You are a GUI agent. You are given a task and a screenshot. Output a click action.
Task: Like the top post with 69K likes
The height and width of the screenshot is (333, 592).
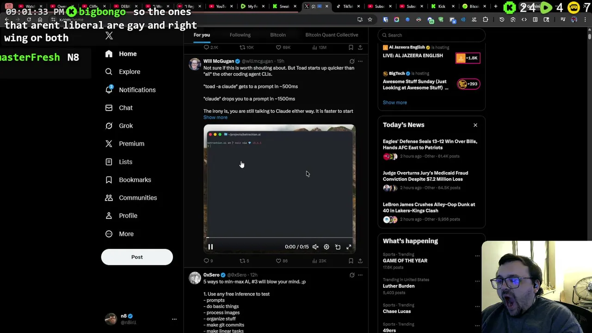[x=283, y=47]
